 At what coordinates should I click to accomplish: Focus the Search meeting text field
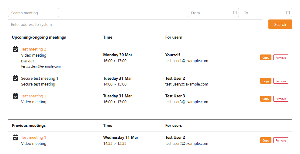click(x=33, y=13)
